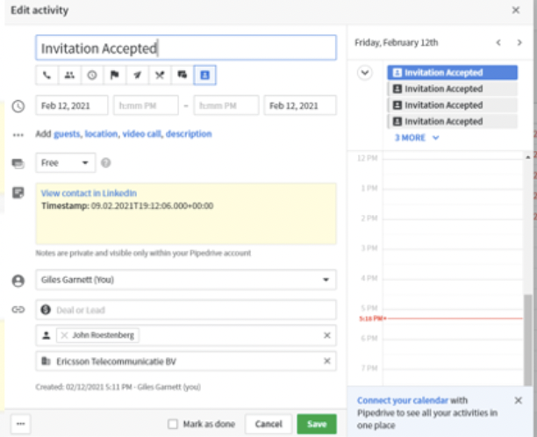Open the end date Feb 12, 2021 field

tap(300, 105)
